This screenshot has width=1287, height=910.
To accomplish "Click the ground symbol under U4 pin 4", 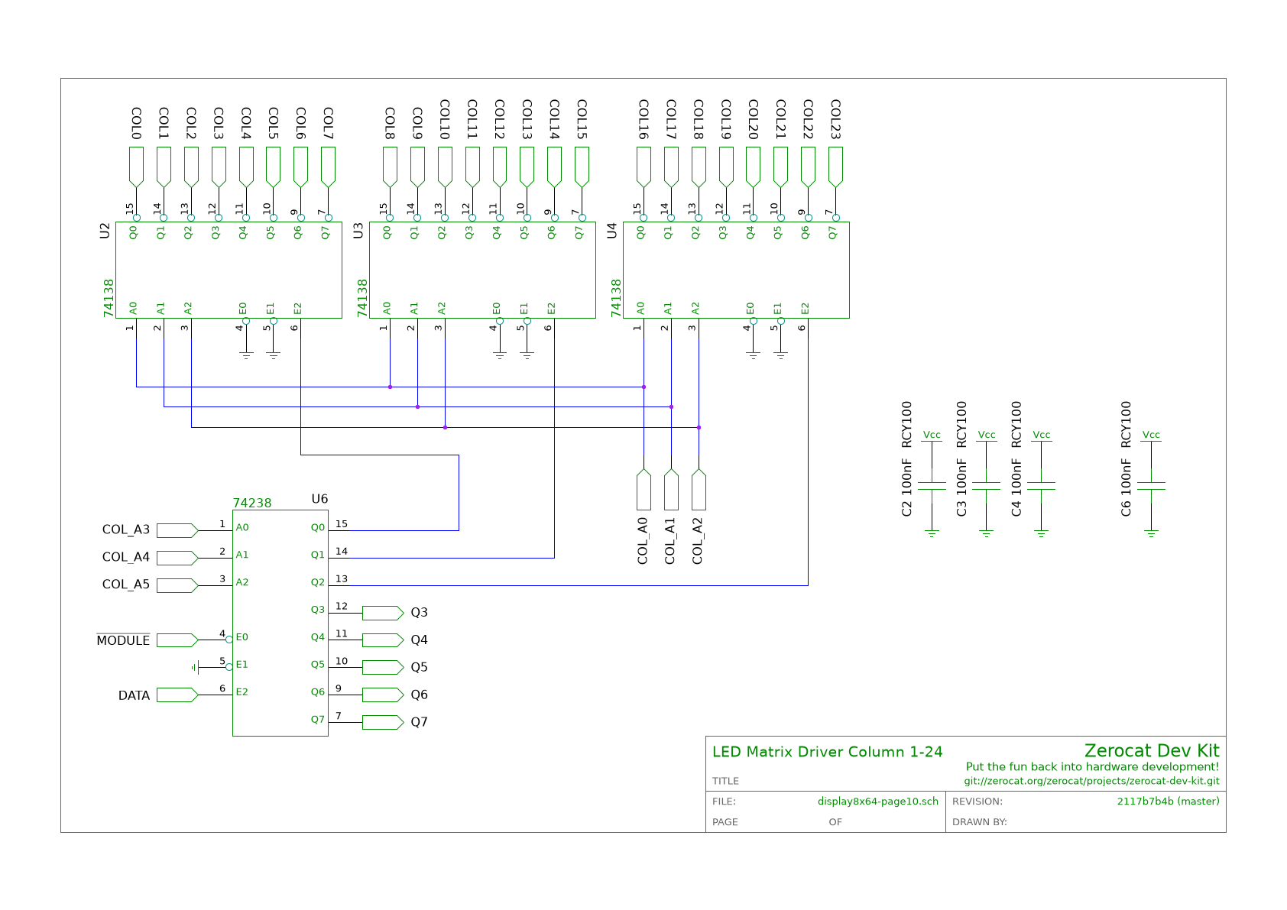I will (753, 355).
